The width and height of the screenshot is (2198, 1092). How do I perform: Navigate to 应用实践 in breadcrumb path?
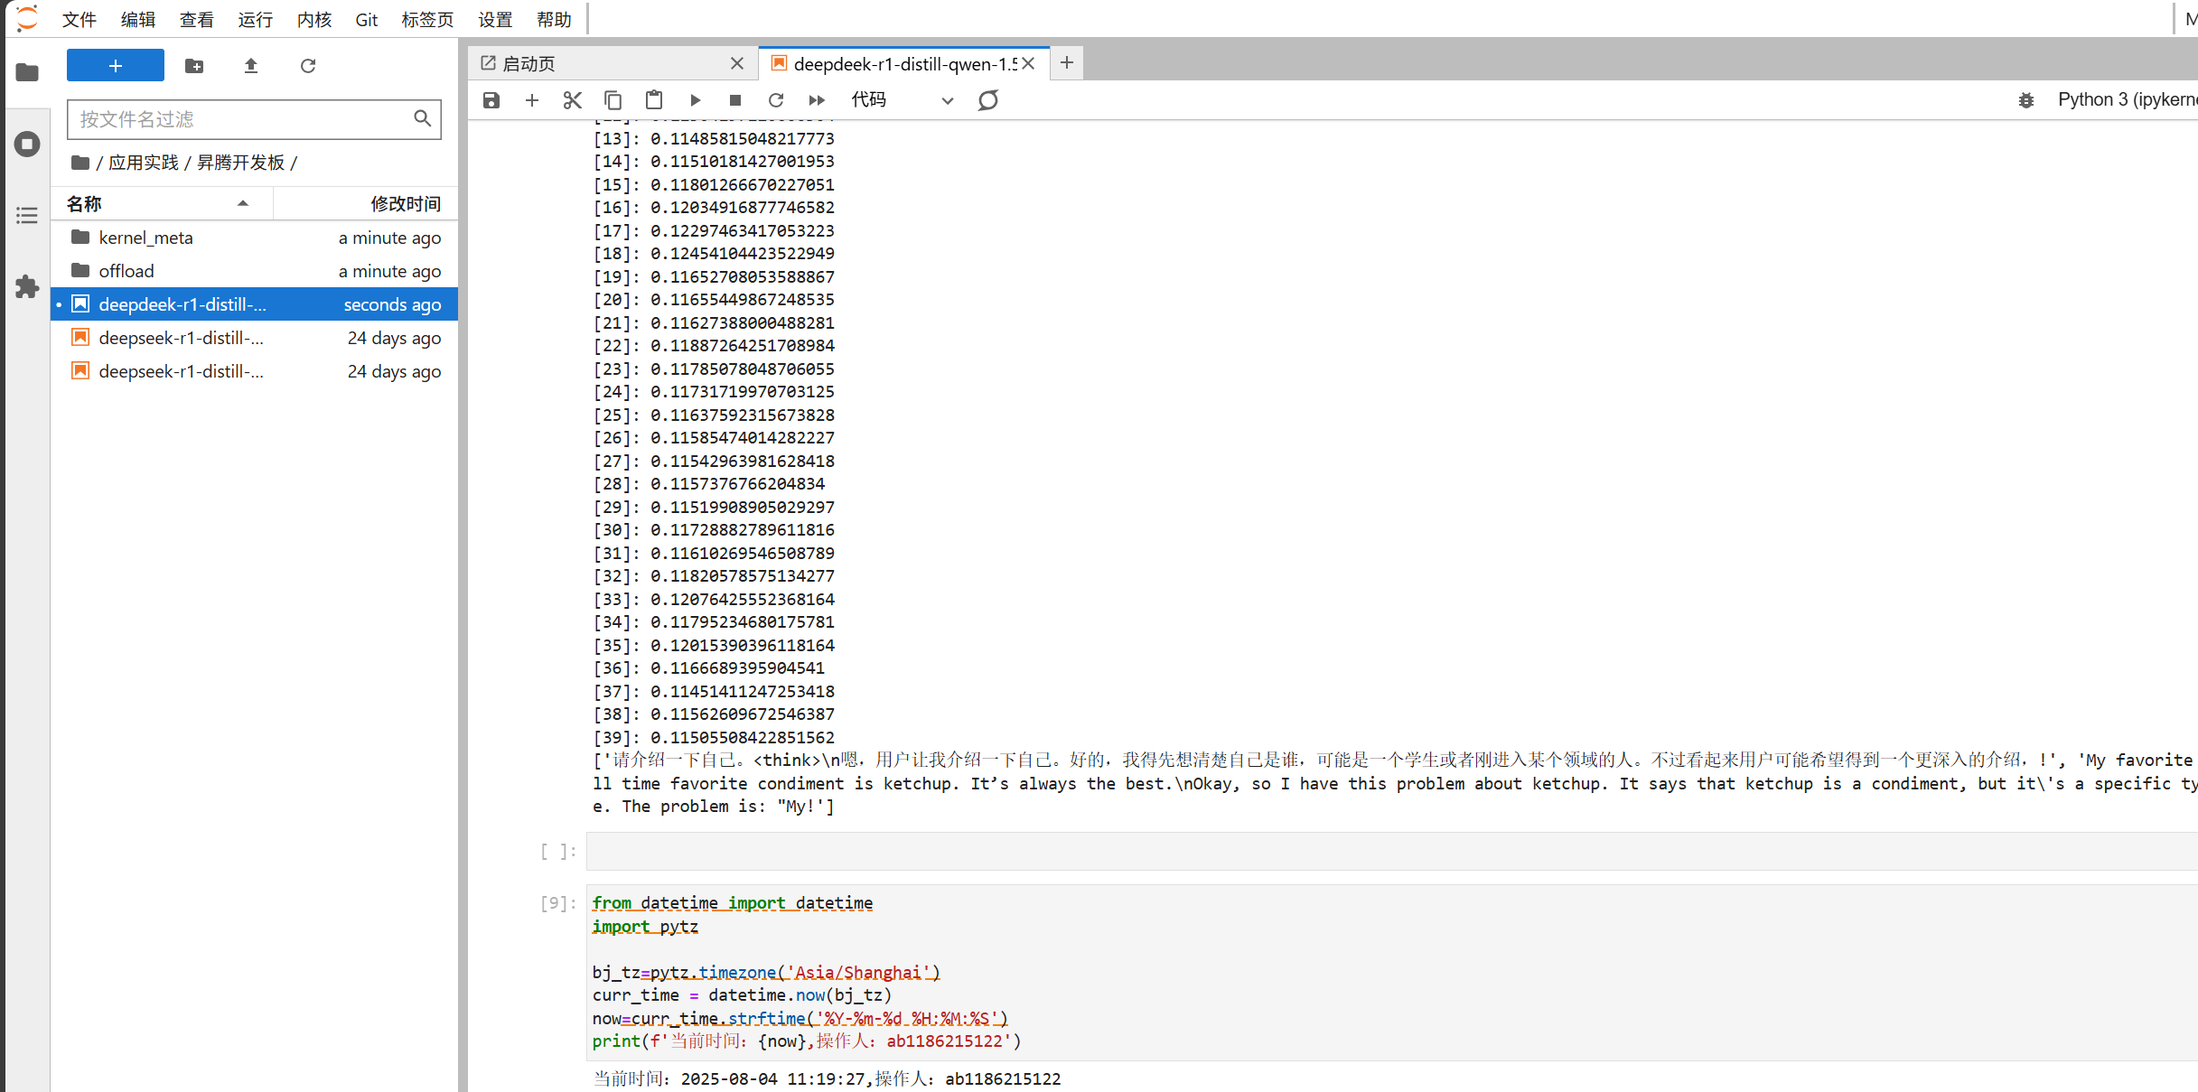[144, 163]
